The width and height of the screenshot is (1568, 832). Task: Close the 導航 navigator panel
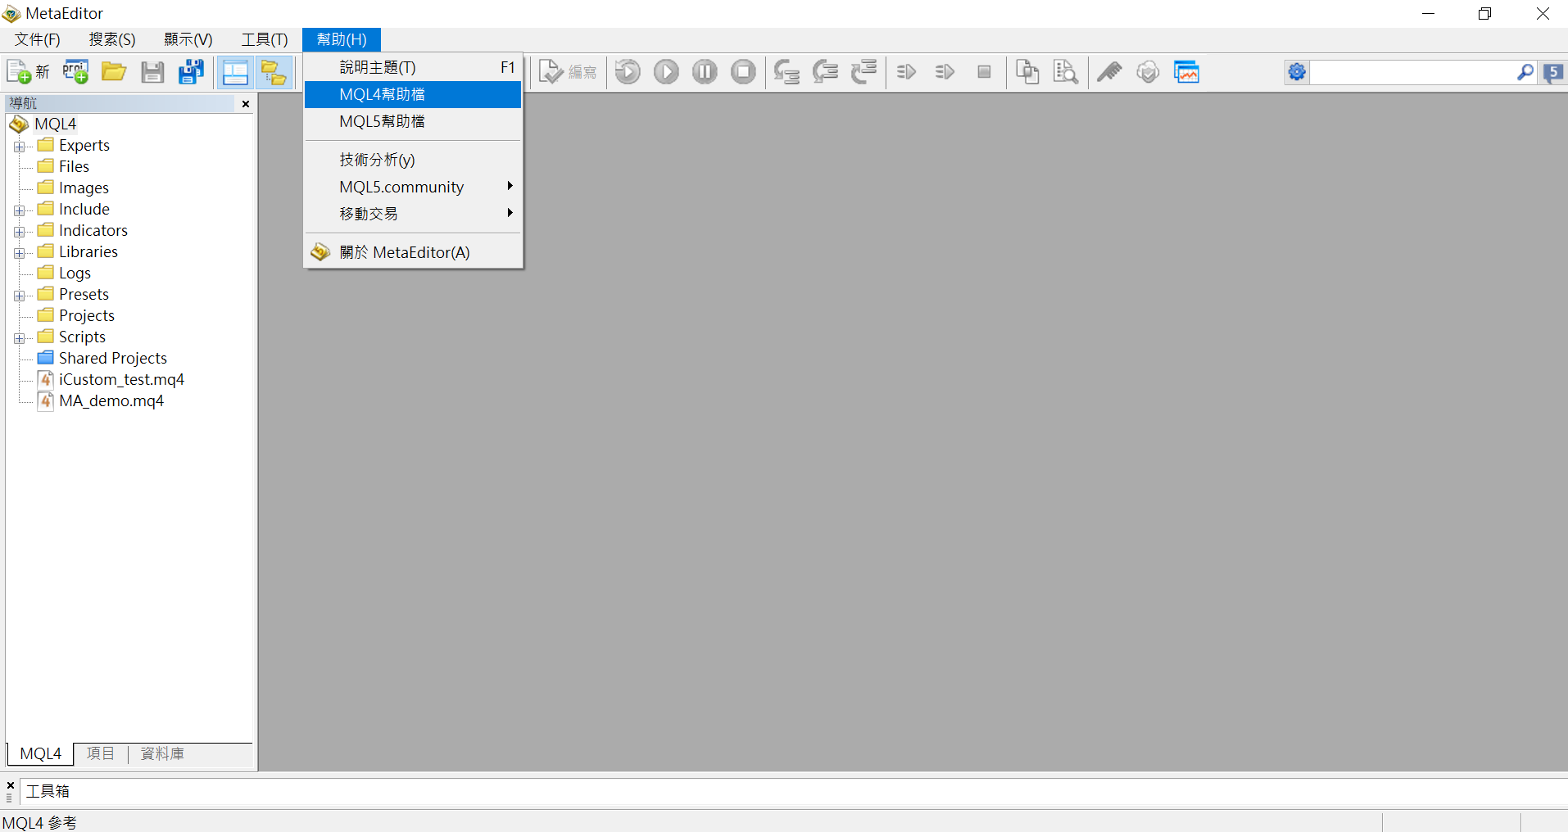click(x=246, y=104)
